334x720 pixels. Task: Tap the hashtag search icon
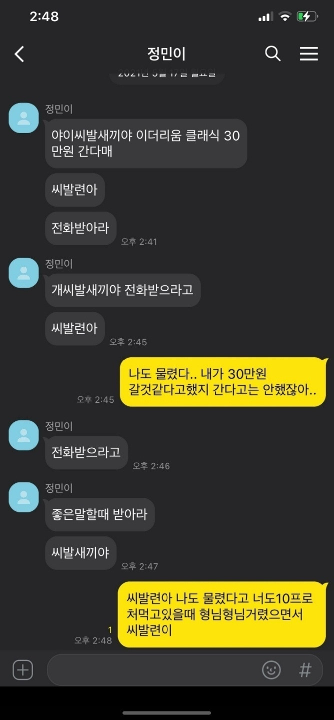(305, 669)
